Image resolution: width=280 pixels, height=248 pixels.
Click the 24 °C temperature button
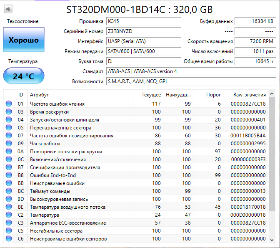(x=24, y=76)
